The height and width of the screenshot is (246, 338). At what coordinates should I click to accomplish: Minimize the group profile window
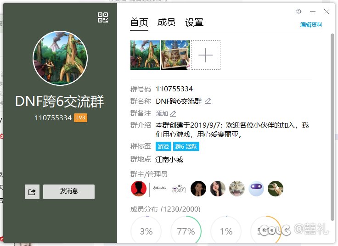click(x=313, y=11)
